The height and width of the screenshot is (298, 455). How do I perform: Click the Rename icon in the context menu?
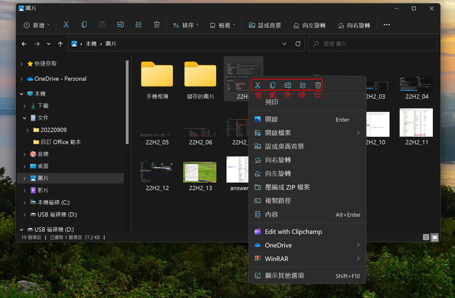point(288,85)
